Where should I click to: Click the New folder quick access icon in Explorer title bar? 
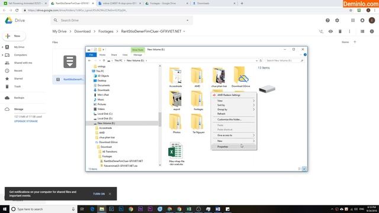(99, 50)
